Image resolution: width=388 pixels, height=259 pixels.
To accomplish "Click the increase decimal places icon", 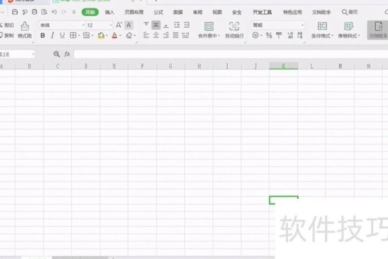I will (x=290, y=36).
